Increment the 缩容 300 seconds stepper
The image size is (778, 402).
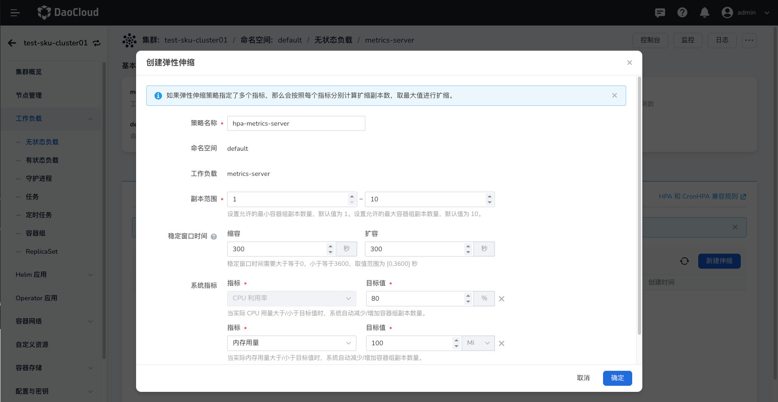coord(330,246)
